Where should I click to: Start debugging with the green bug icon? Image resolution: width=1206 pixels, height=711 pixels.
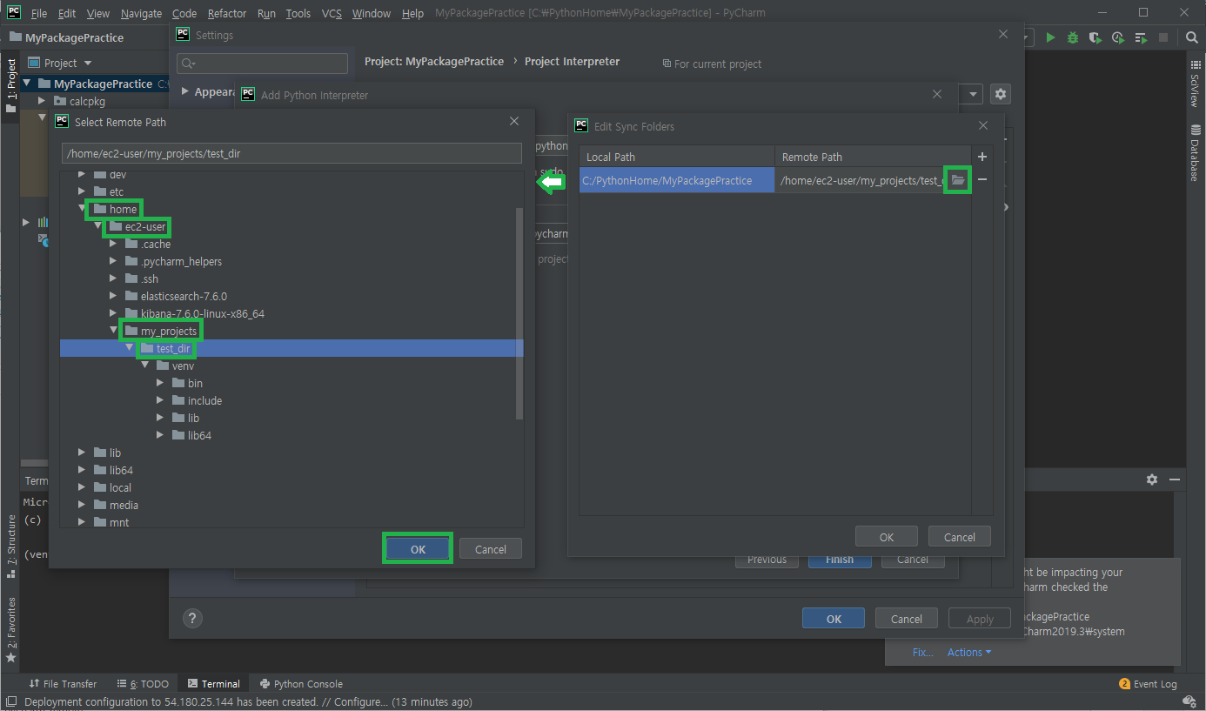click(1073, 37)
